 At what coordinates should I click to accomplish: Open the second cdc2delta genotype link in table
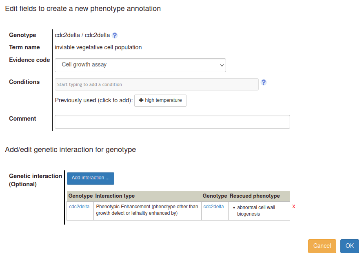(213, 207)
